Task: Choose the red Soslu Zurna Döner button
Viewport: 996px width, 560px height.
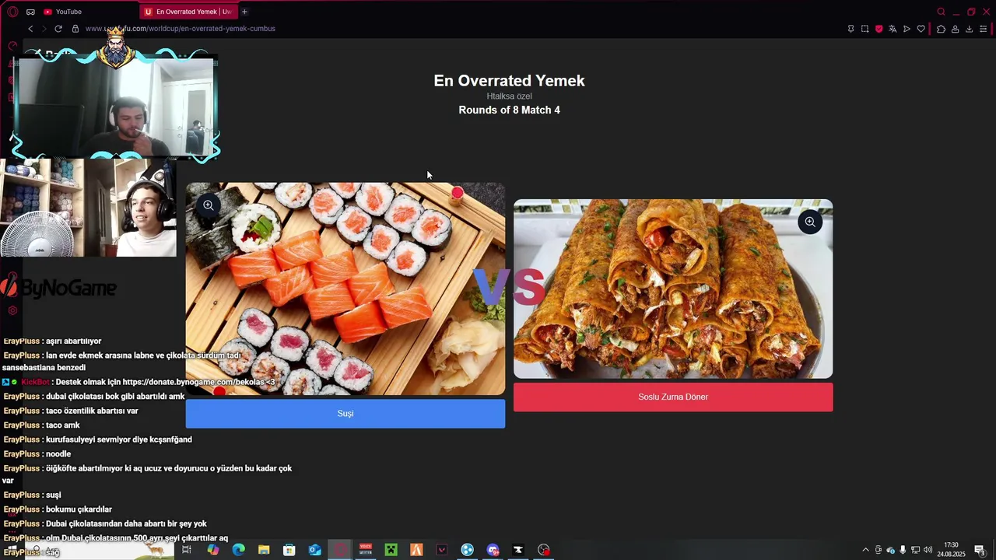Action: (673, 397)
